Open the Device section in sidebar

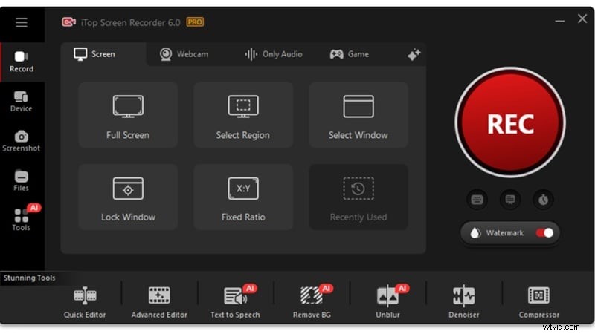[22, 102]
